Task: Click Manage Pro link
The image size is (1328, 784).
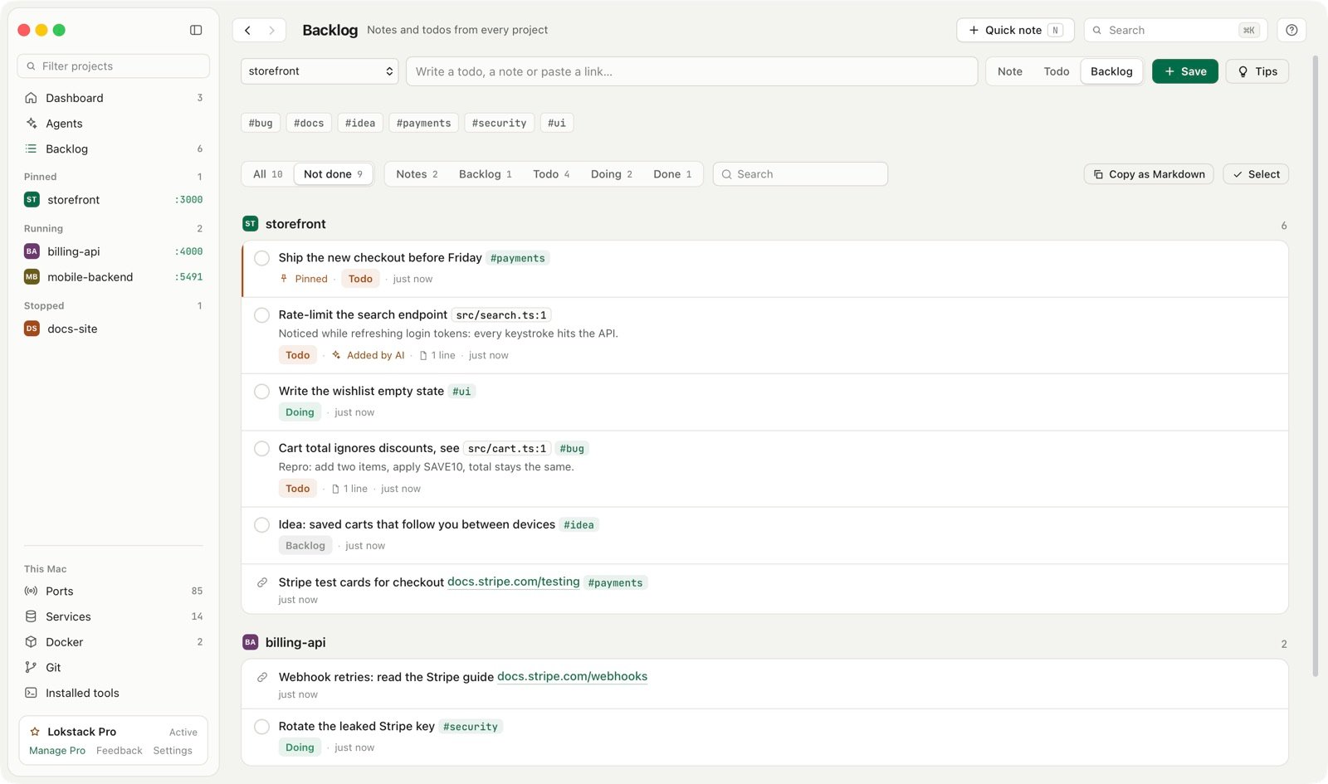Action: click(57, 751)
